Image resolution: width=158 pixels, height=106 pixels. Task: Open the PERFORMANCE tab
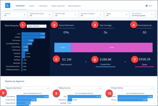click(74, 6)
